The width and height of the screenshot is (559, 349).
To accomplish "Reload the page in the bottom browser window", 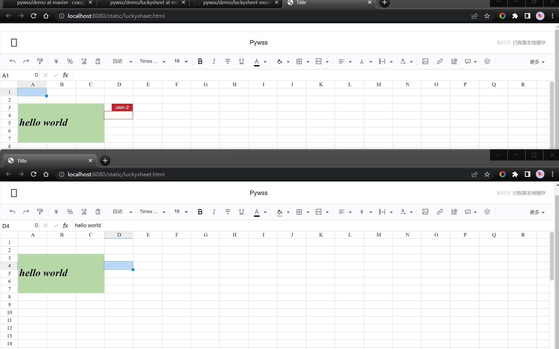I will coord(34,174).
